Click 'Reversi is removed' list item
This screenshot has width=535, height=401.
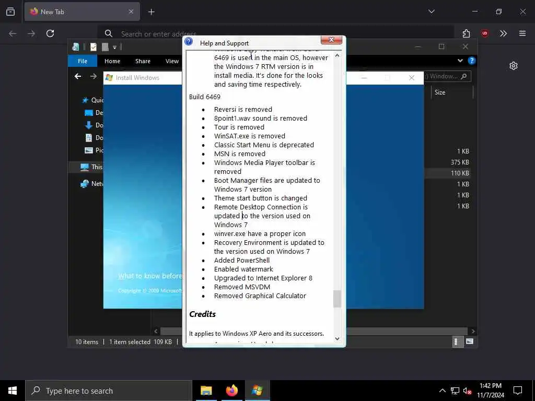click(x=243, y=110)
